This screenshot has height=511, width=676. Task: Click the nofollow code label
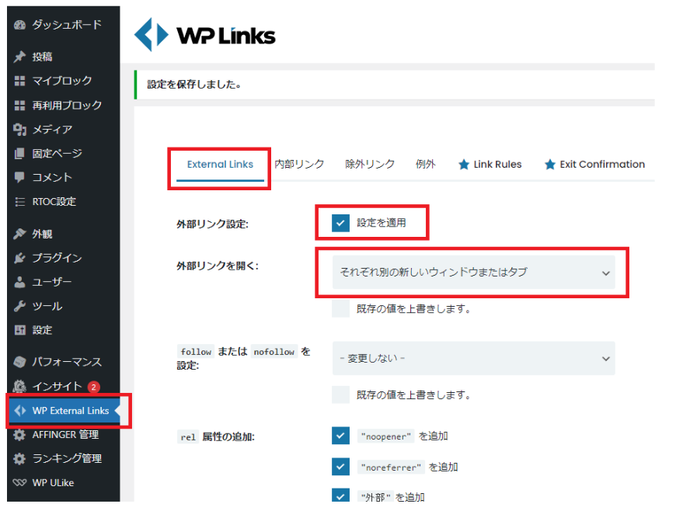point(274,352)
